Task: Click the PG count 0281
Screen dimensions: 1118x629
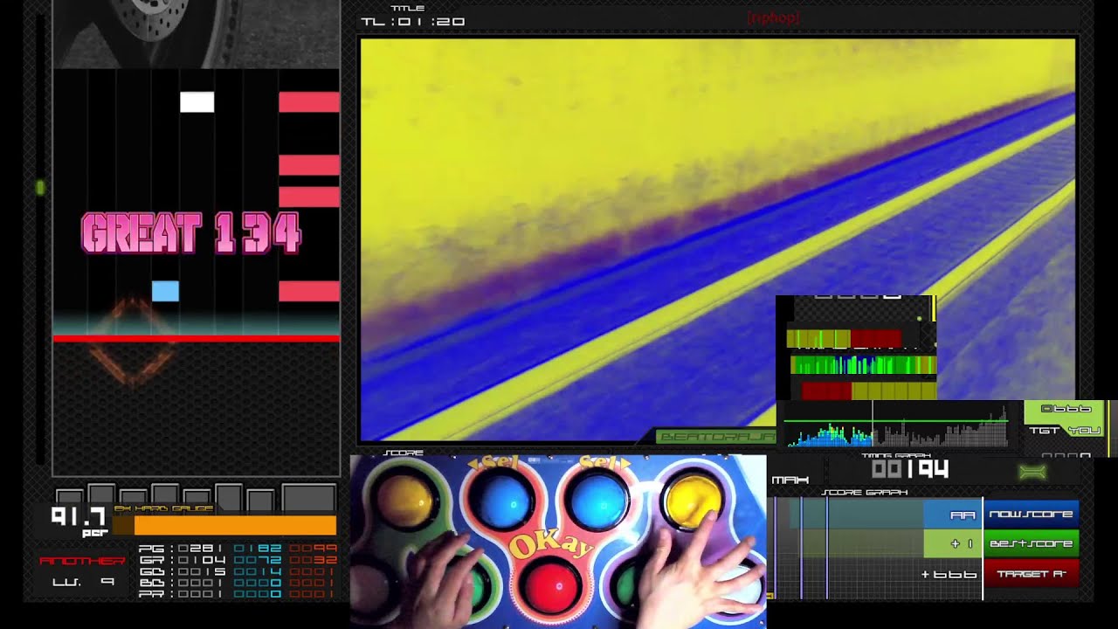Action: tap(201, 549)
